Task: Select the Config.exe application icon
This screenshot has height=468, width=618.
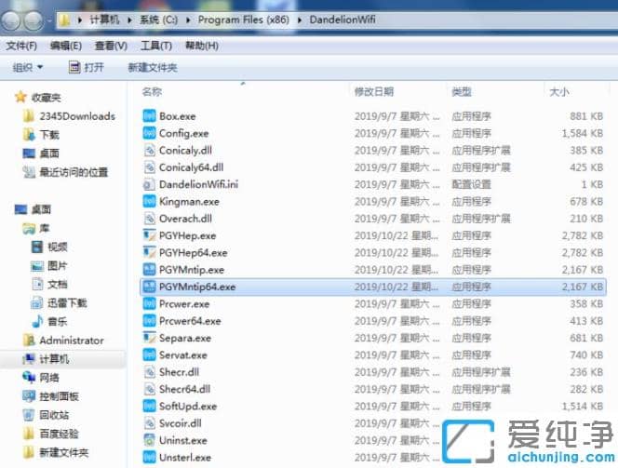Action: pos(150,133)
